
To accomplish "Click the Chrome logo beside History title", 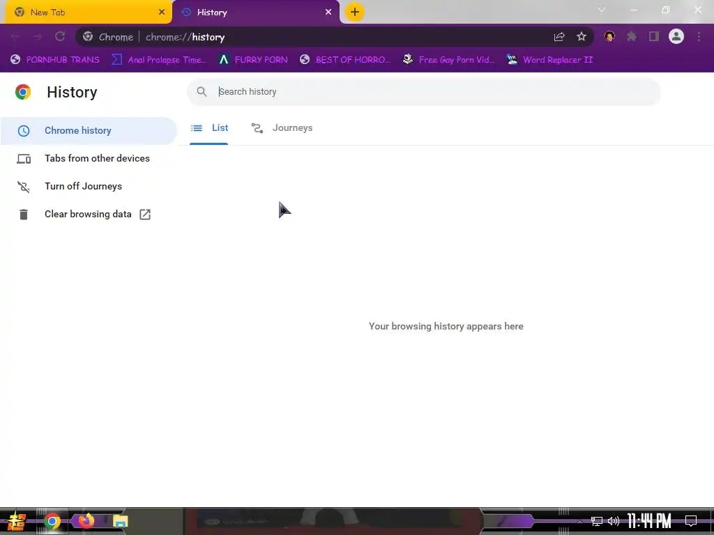I will pyautogui.click(x=23, y=92).
